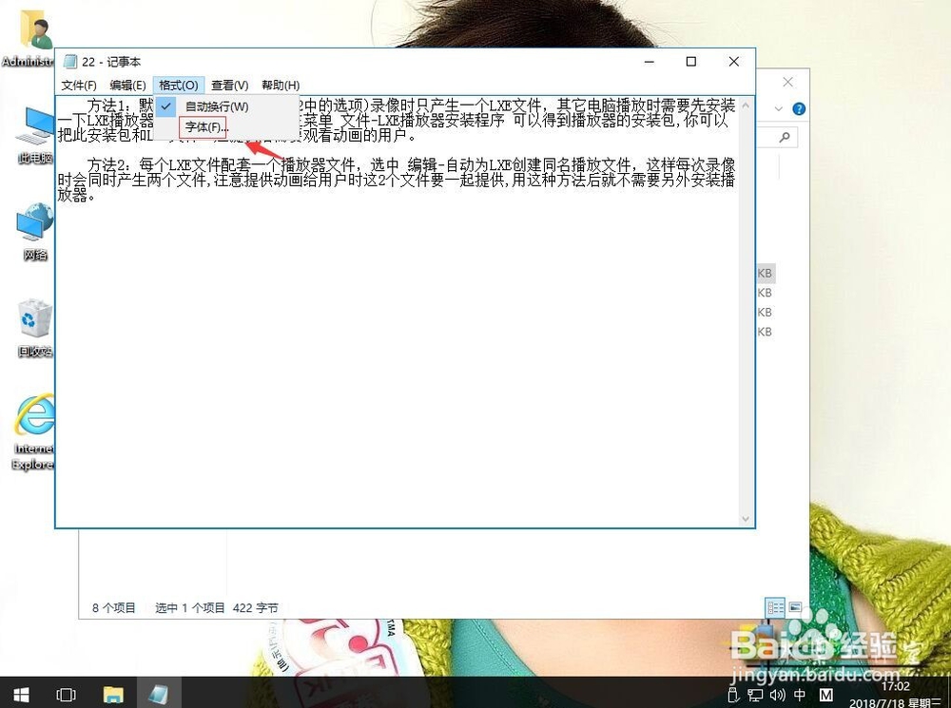Open the clock calendar flyout

point(894,692)
